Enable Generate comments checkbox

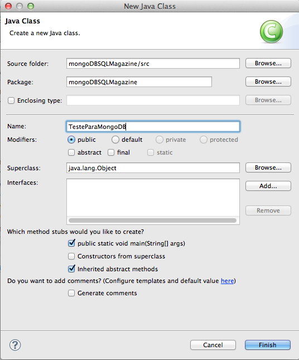coord(71,293)
